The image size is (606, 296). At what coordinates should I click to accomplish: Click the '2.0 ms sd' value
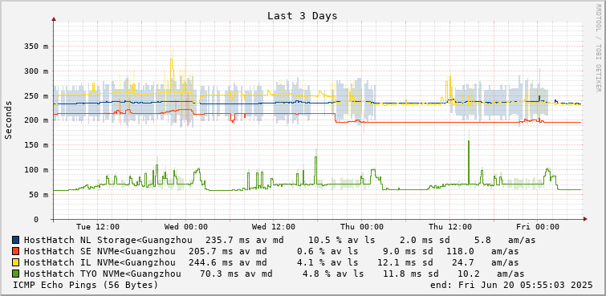(x=425, y=240)
